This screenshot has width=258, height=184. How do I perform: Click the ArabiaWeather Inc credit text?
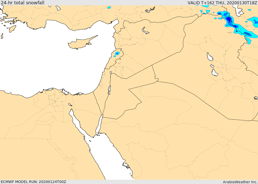click(x=240, y=182)
